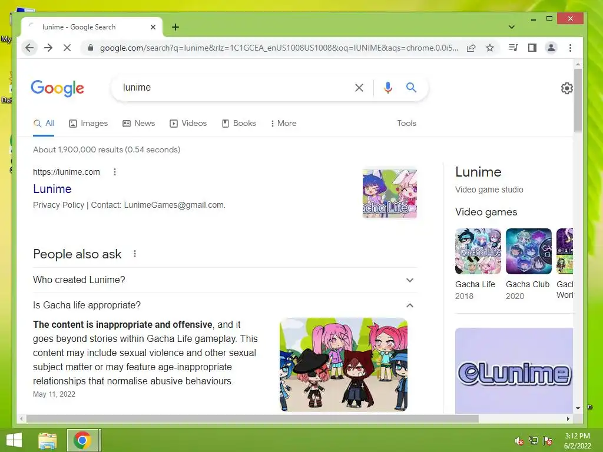603x452 pixels.
Task: Open the media controls icon
Action: pyautogui.click(x=513, y=48)
